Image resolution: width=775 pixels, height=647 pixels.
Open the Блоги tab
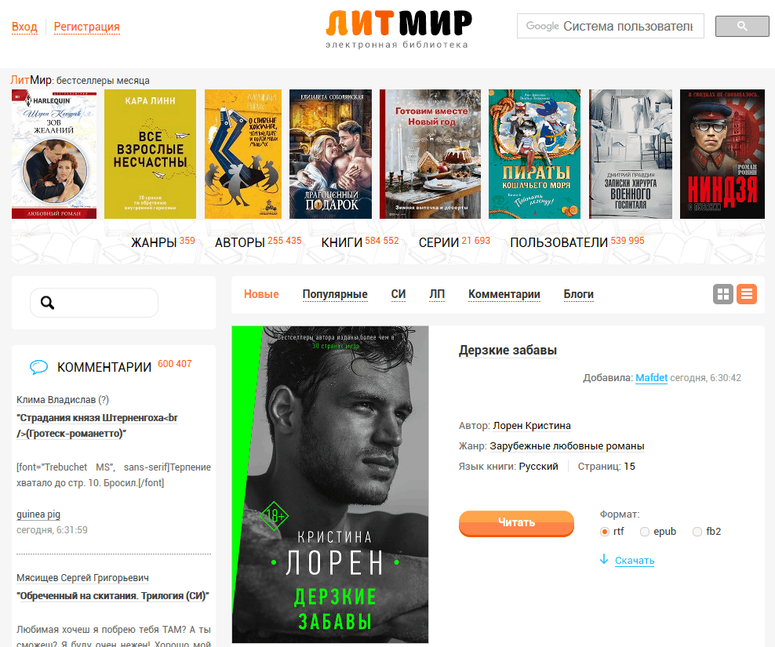(578, 294)
